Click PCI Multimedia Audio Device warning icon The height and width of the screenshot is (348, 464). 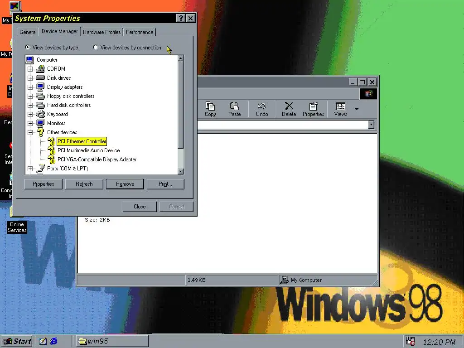pyautogui.click(x=52, y=150)
